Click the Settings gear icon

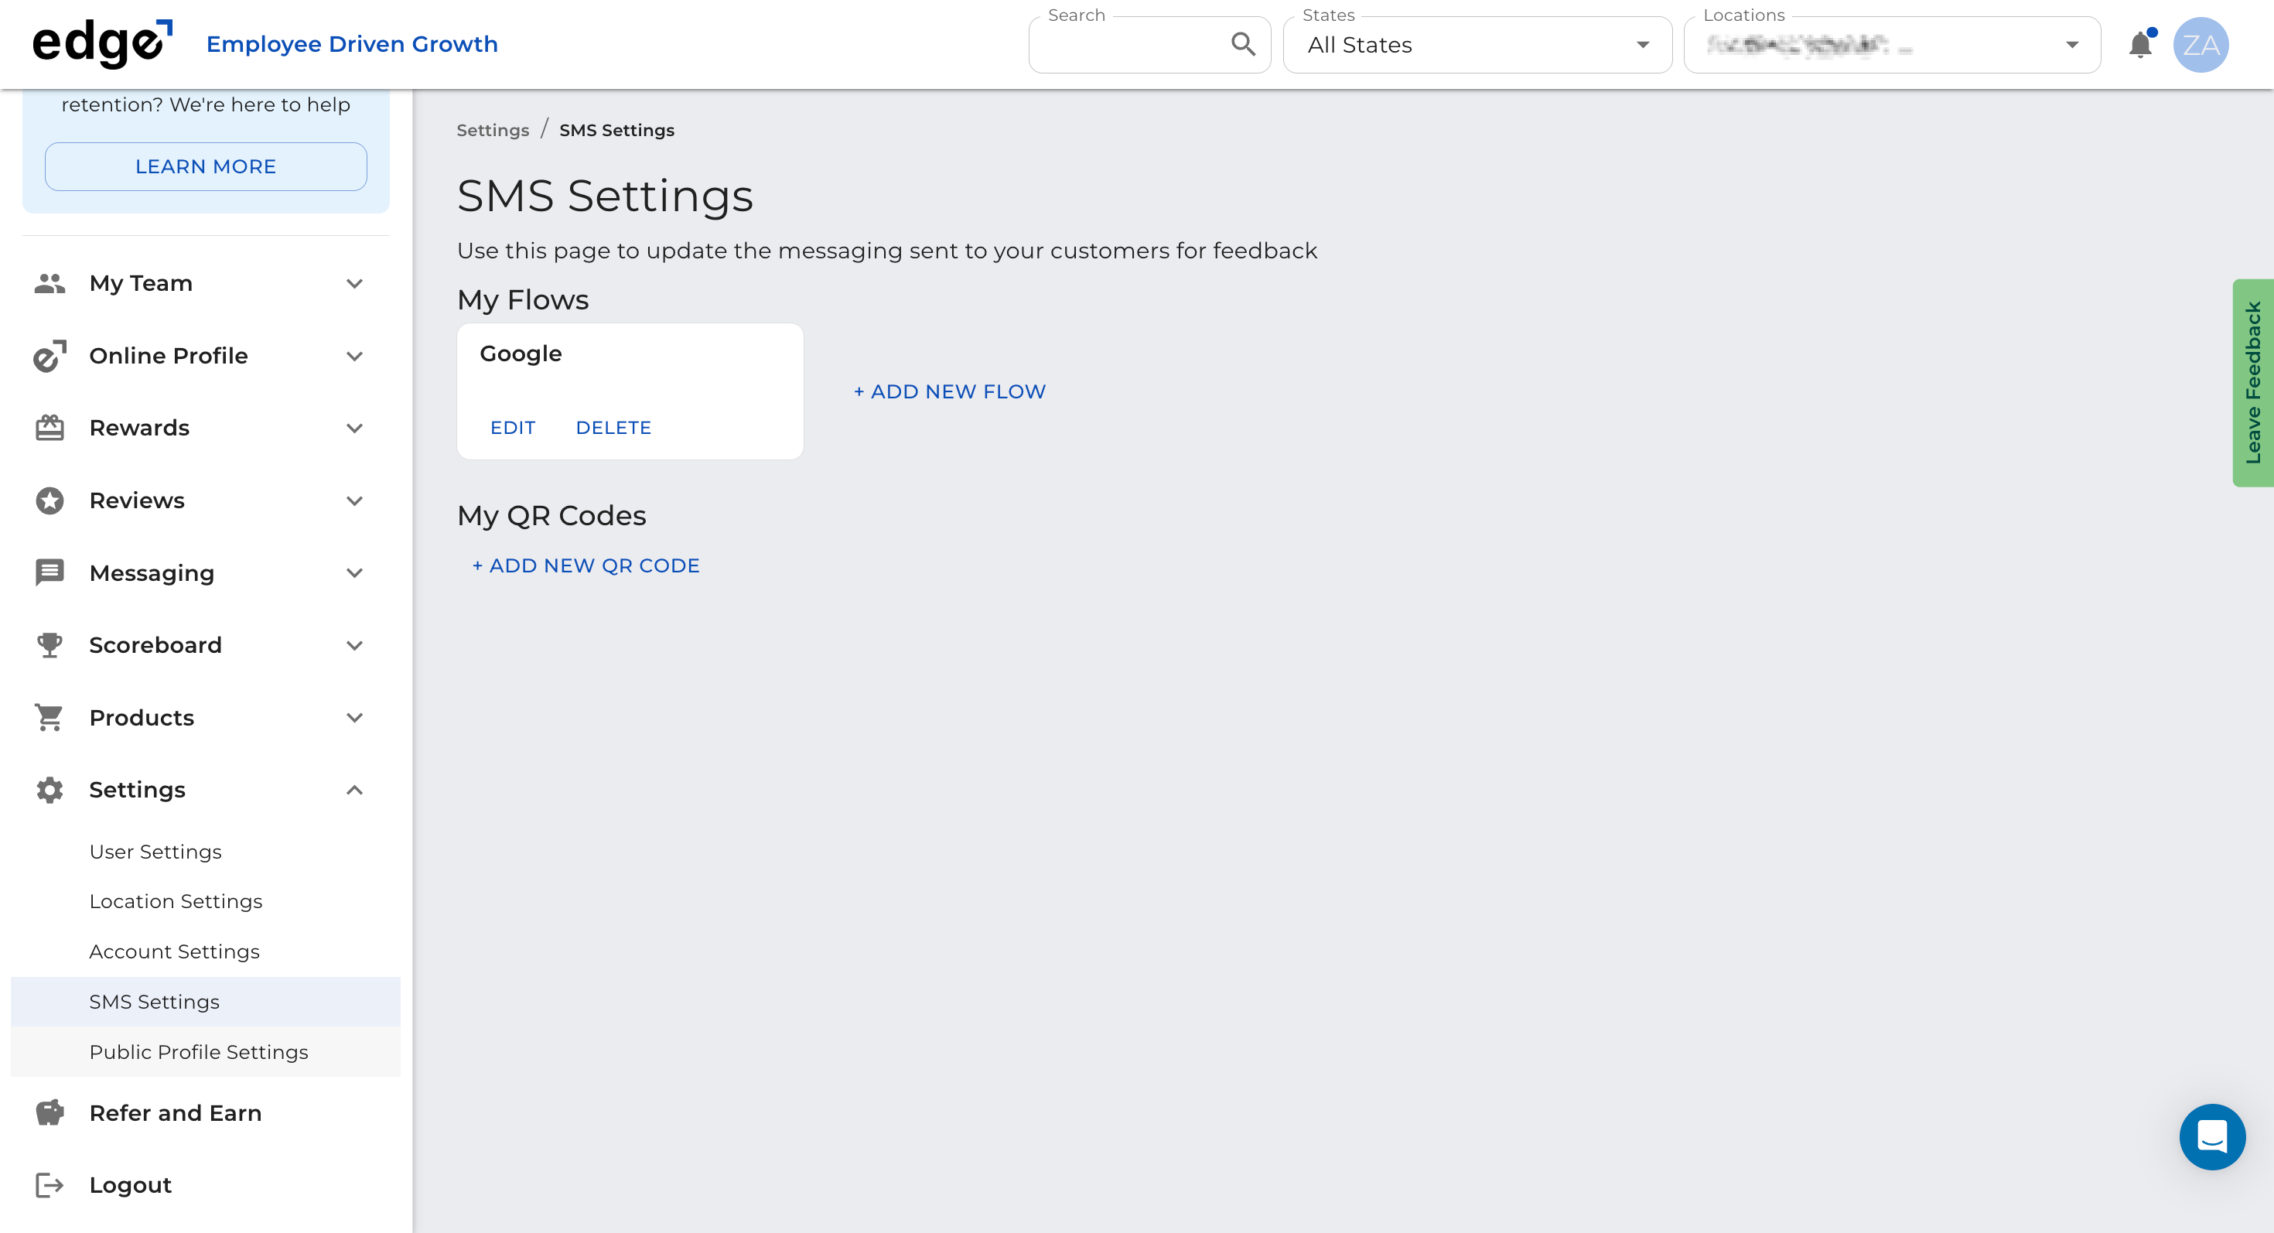[50, 790]
